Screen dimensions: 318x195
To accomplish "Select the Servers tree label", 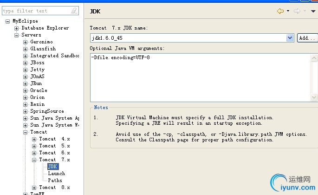I will 31,35.
